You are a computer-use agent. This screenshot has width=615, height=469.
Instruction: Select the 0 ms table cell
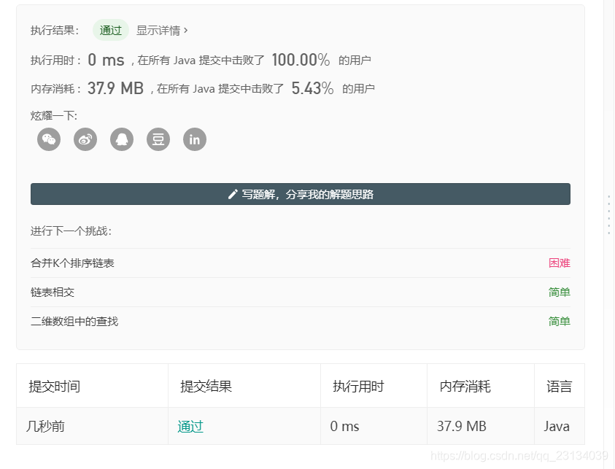point(374,426)
